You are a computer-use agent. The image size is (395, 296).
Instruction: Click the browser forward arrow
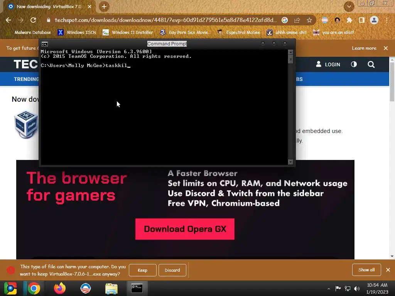21,20
